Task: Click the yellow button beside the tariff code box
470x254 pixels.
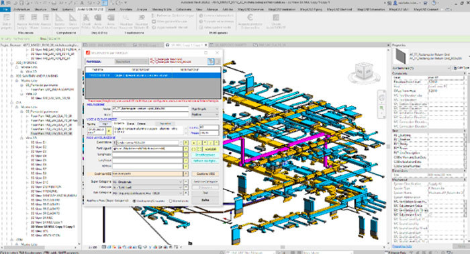Action: click(109, 130)
